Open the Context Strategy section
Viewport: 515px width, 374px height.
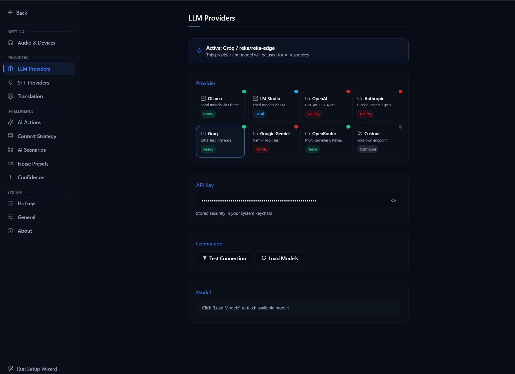pos(37,136)
